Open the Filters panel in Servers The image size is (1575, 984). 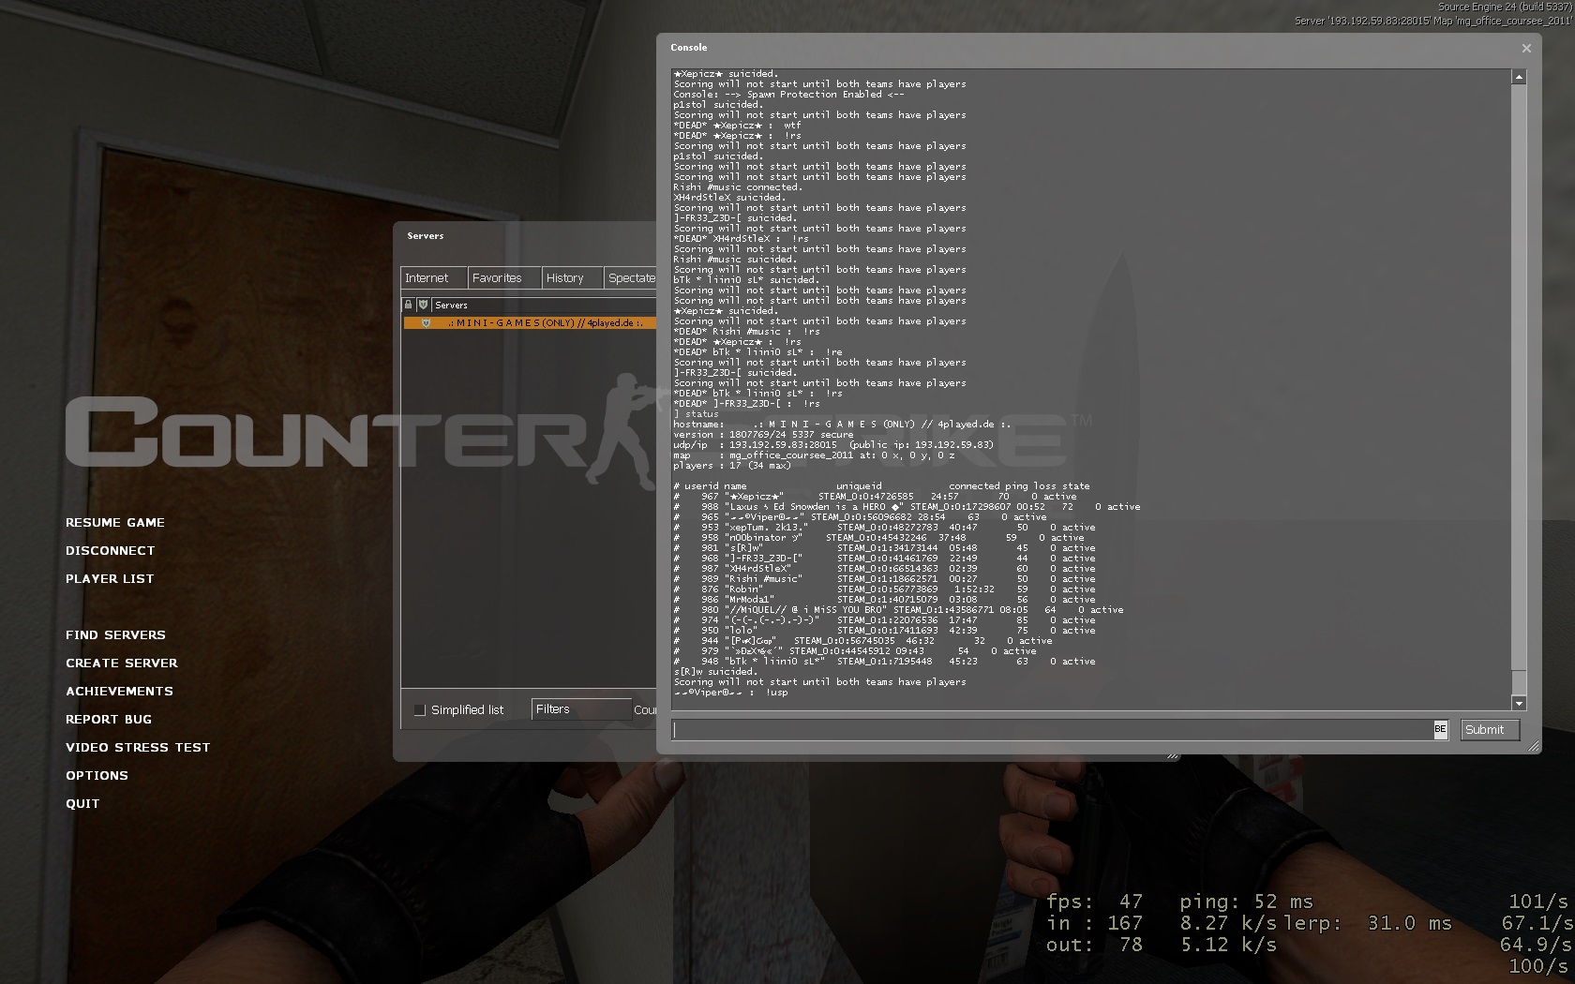tap(579, 709)
